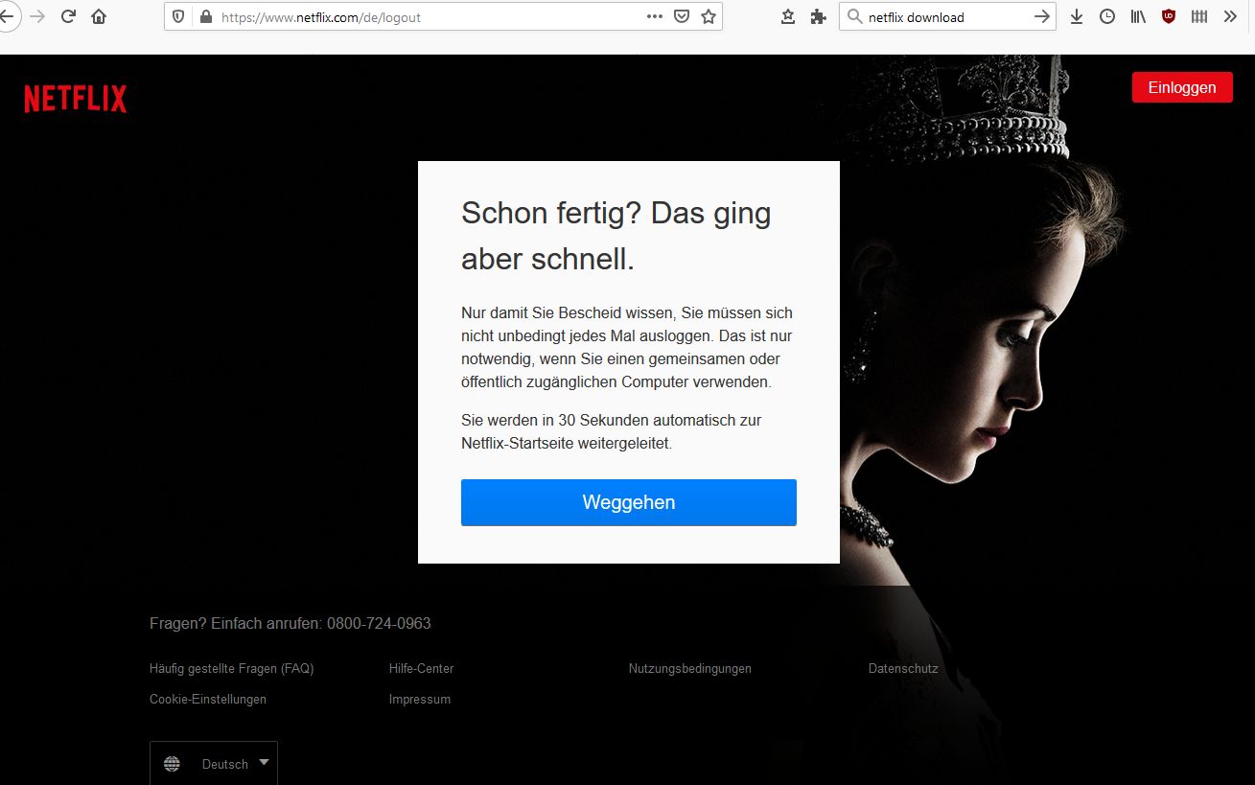Open the Nutzungsbedingungen link
The width and height of the screenshot is (1255, 785).
[690, 668]
